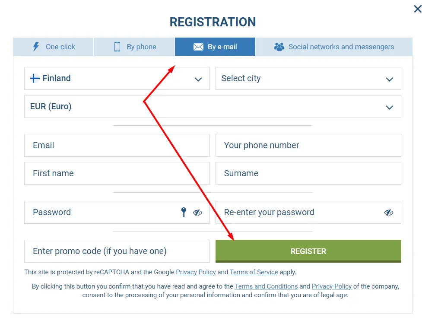Click the key icon in Password field
This screenshot has height=327, width=422.
pyautogui.click(x=184, y=212)
